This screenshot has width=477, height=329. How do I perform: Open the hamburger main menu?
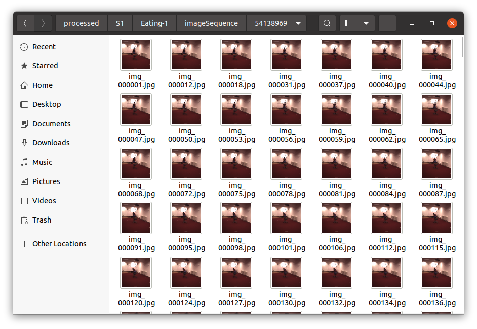pyautogui.click(x=387, y=23)
